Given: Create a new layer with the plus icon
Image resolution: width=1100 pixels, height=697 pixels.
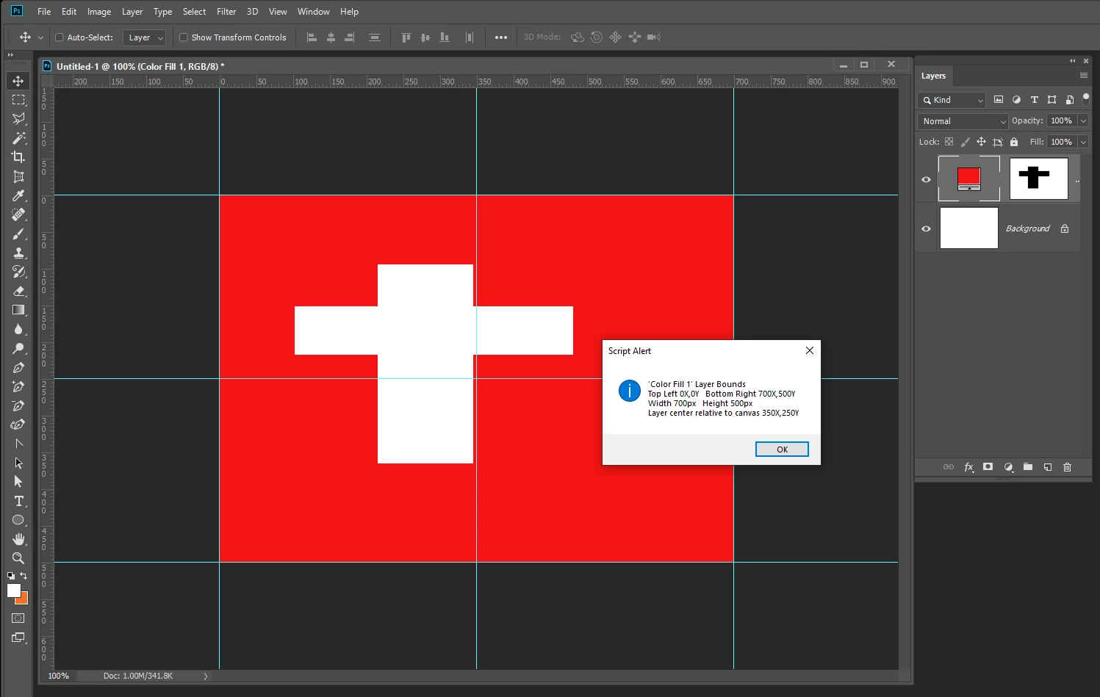Looking at the screenshot, I should (1048, 467).
